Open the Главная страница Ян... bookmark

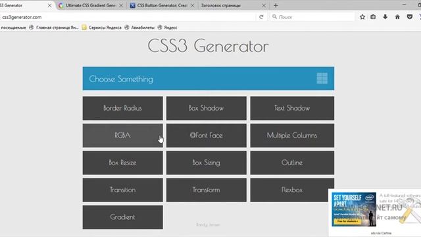click(x=54, y=28)
